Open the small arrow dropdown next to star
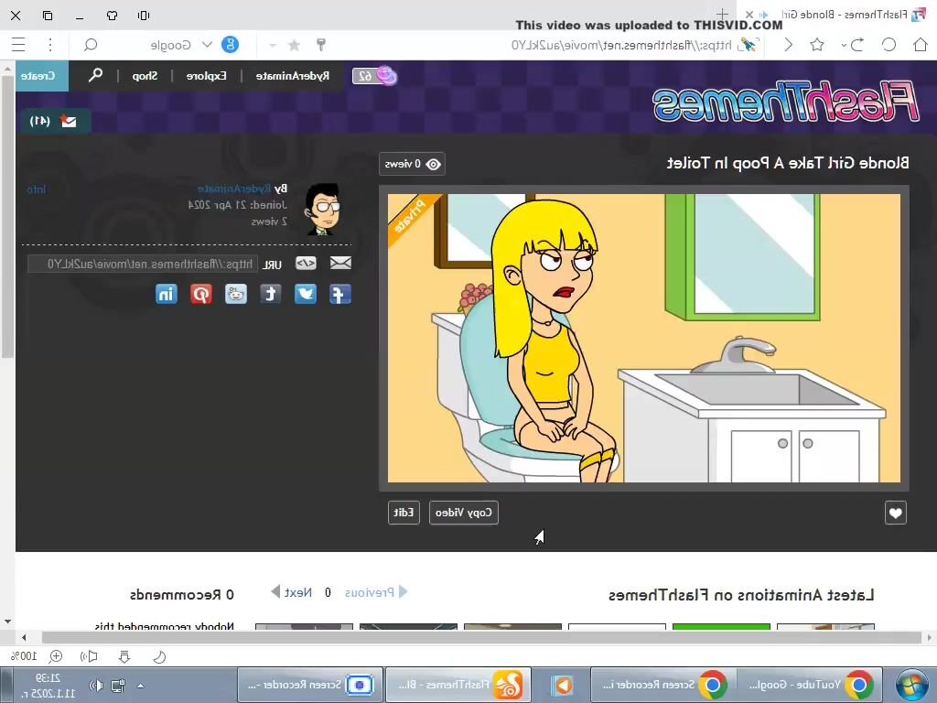This screenshot has width=937, height=703. click(x=273, y=45)
